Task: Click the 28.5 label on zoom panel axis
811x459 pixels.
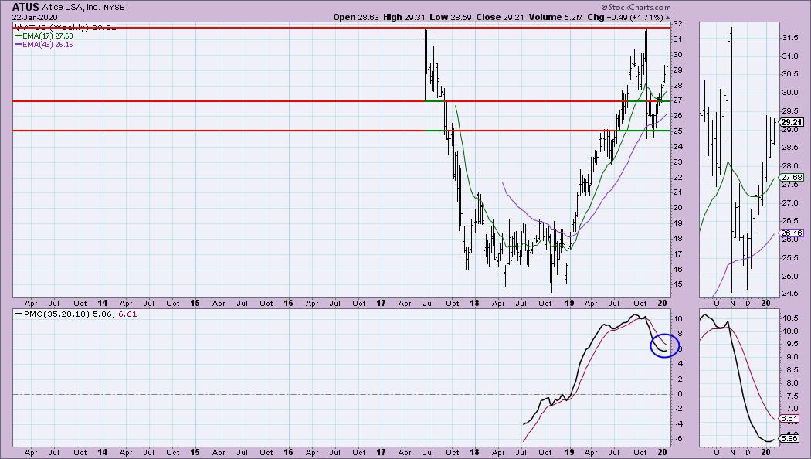Action: (789, 148)
